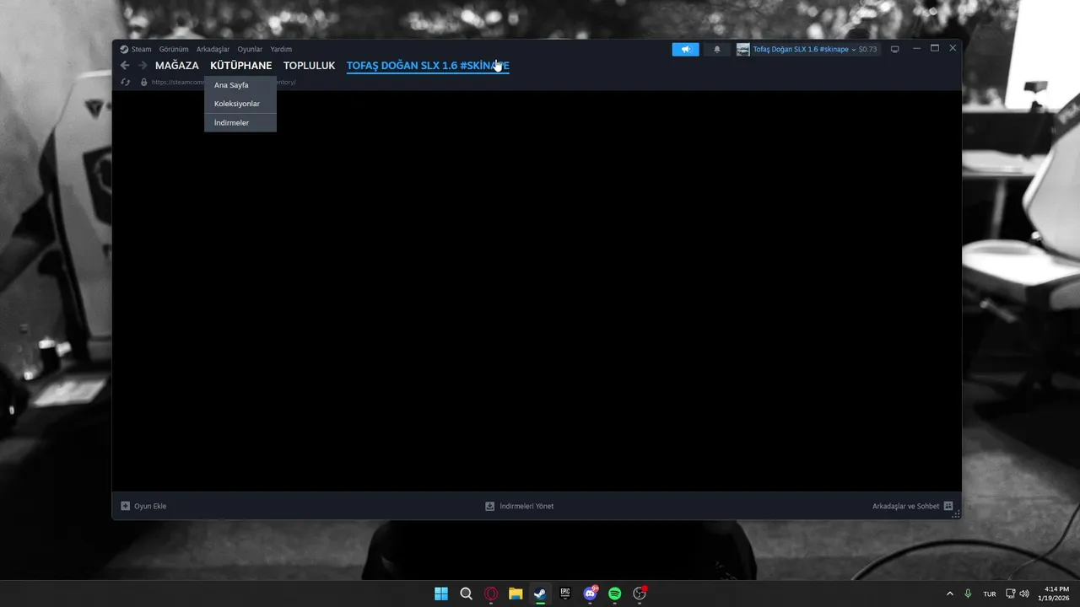
Task: Open the TOPLULUK tab
Action: pos(309,66)
